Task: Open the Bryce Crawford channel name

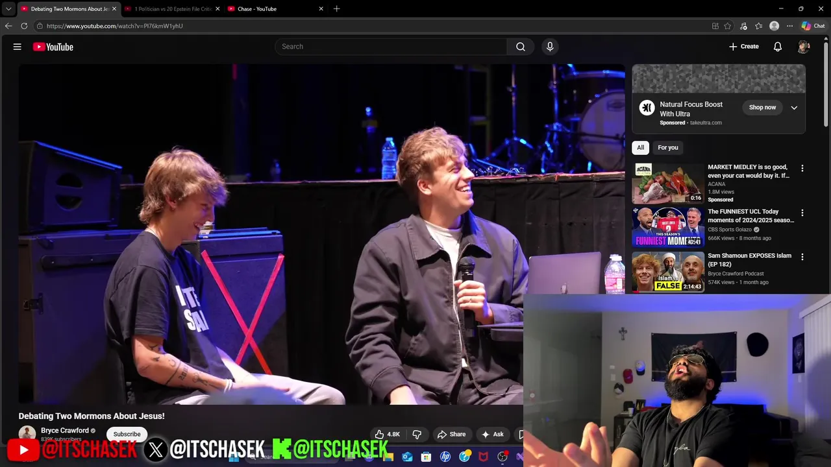Action: 65,431
